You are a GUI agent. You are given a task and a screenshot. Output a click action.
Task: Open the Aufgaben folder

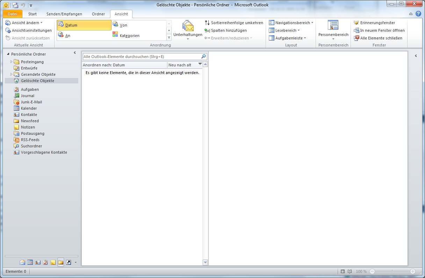[x=30, y=89]
